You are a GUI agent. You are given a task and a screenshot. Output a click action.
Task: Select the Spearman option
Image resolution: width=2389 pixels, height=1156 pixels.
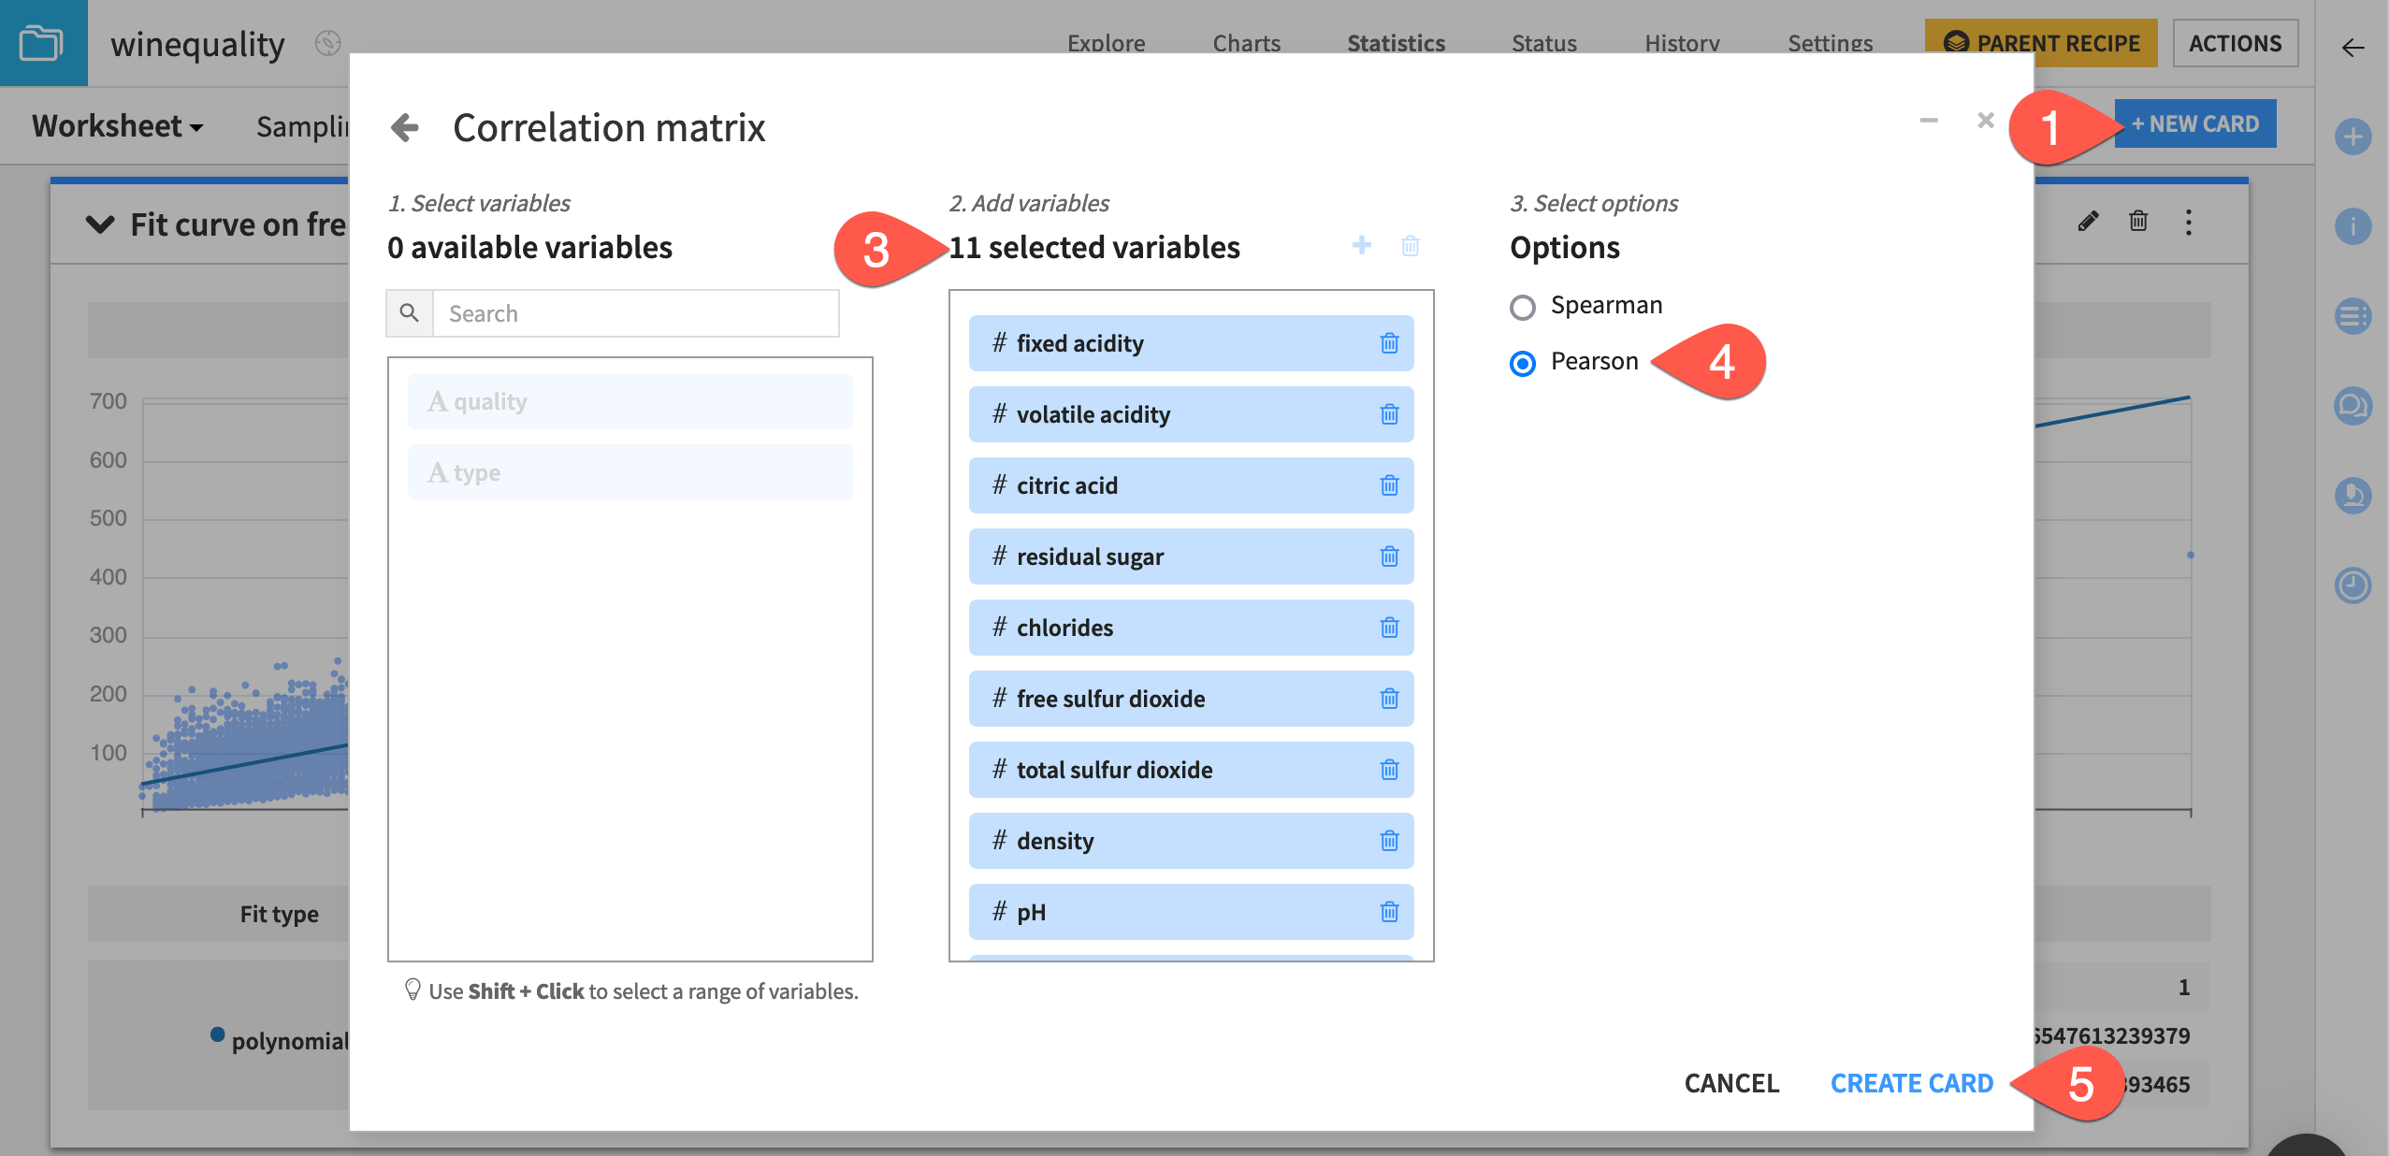click(1523, 307)
